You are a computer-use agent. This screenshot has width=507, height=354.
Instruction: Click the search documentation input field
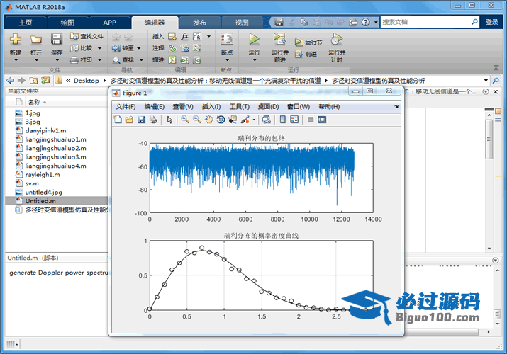point(425,22)
